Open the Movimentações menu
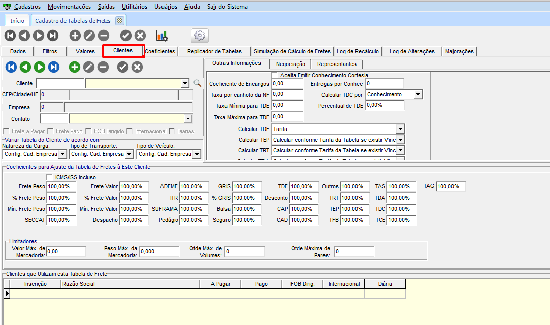 pyautogui.click(x=70, y=7)
